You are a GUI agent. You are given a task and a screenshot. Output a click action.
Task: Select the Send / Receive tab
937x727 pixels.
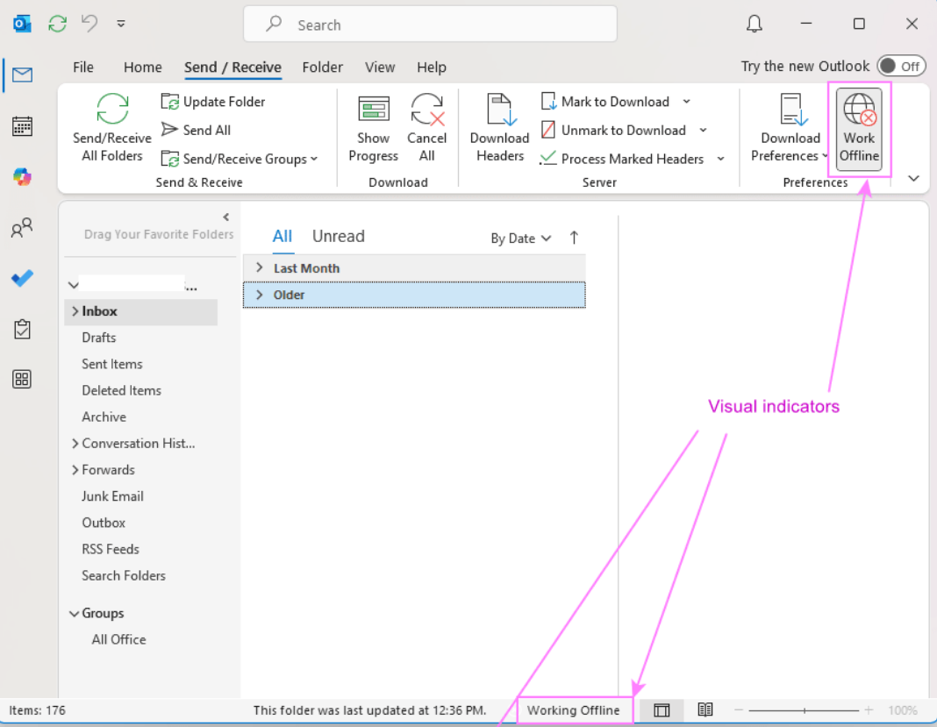pos(232,67)
